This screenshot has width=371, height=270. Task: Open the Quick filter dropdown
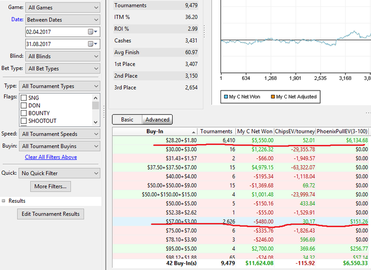coord(59,173)
